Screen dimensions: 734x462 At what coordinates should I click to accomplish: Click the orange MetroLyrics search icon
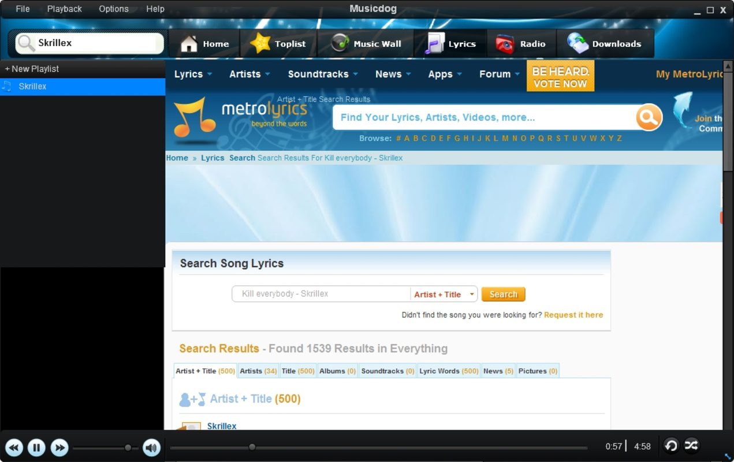pyautogui.click(x=649, y=117)
